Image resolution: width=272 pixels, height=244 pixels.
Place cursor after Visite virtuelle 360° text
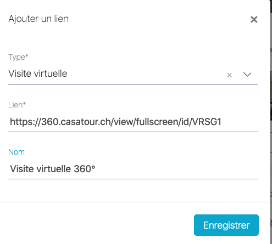[x=96, y=169]
